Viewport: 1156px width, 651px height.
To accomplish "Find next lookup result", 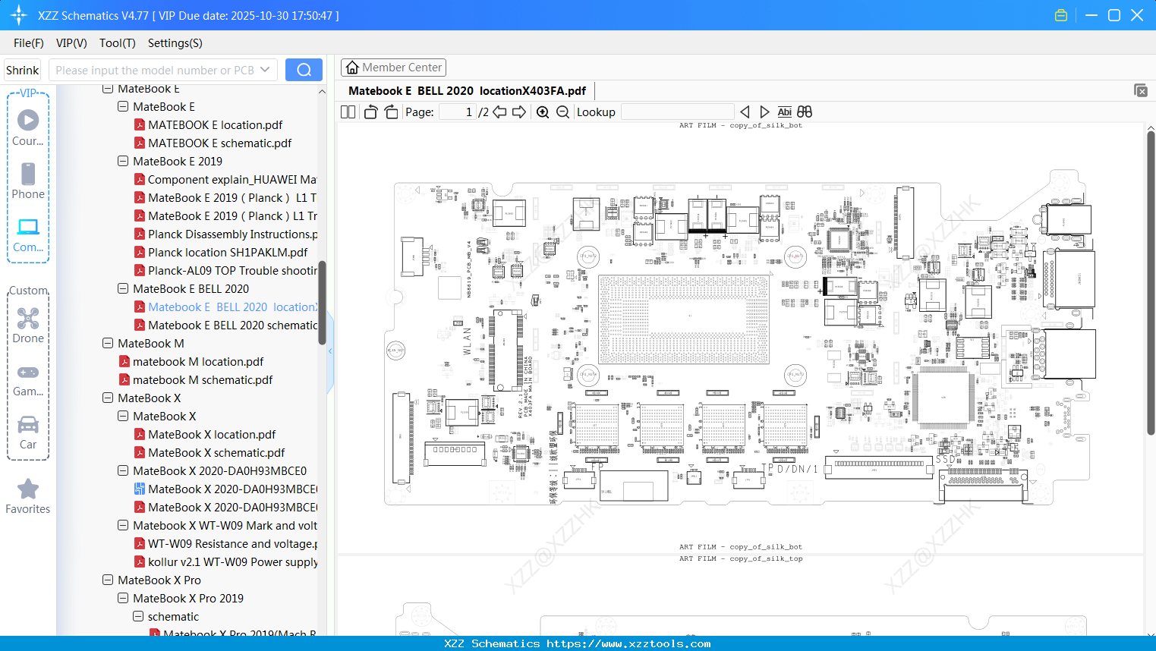I will point(764,112).
